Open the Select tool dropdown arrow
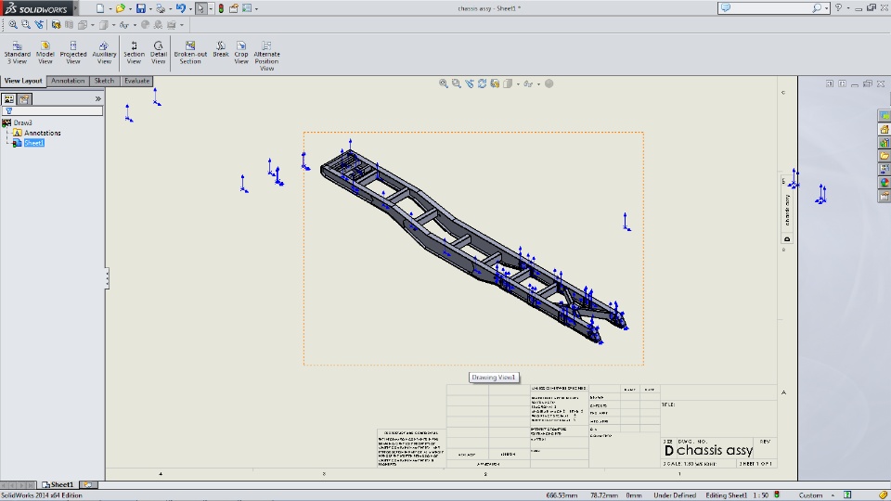 tap(211, 9)
